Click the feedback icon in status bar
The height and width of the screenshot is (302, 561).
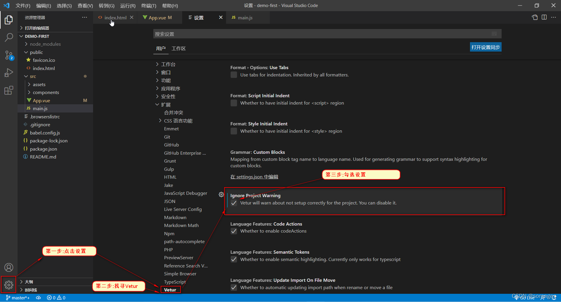coord(543,298)
